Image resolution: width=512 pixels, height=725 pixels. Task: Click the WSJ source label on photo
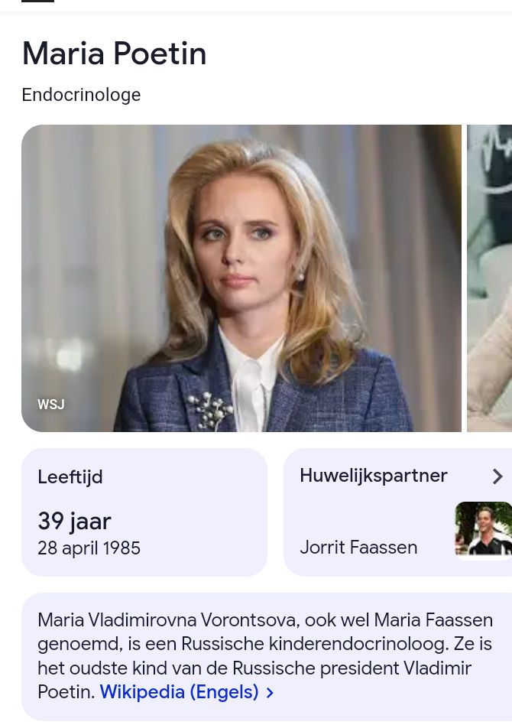(51, 405)
